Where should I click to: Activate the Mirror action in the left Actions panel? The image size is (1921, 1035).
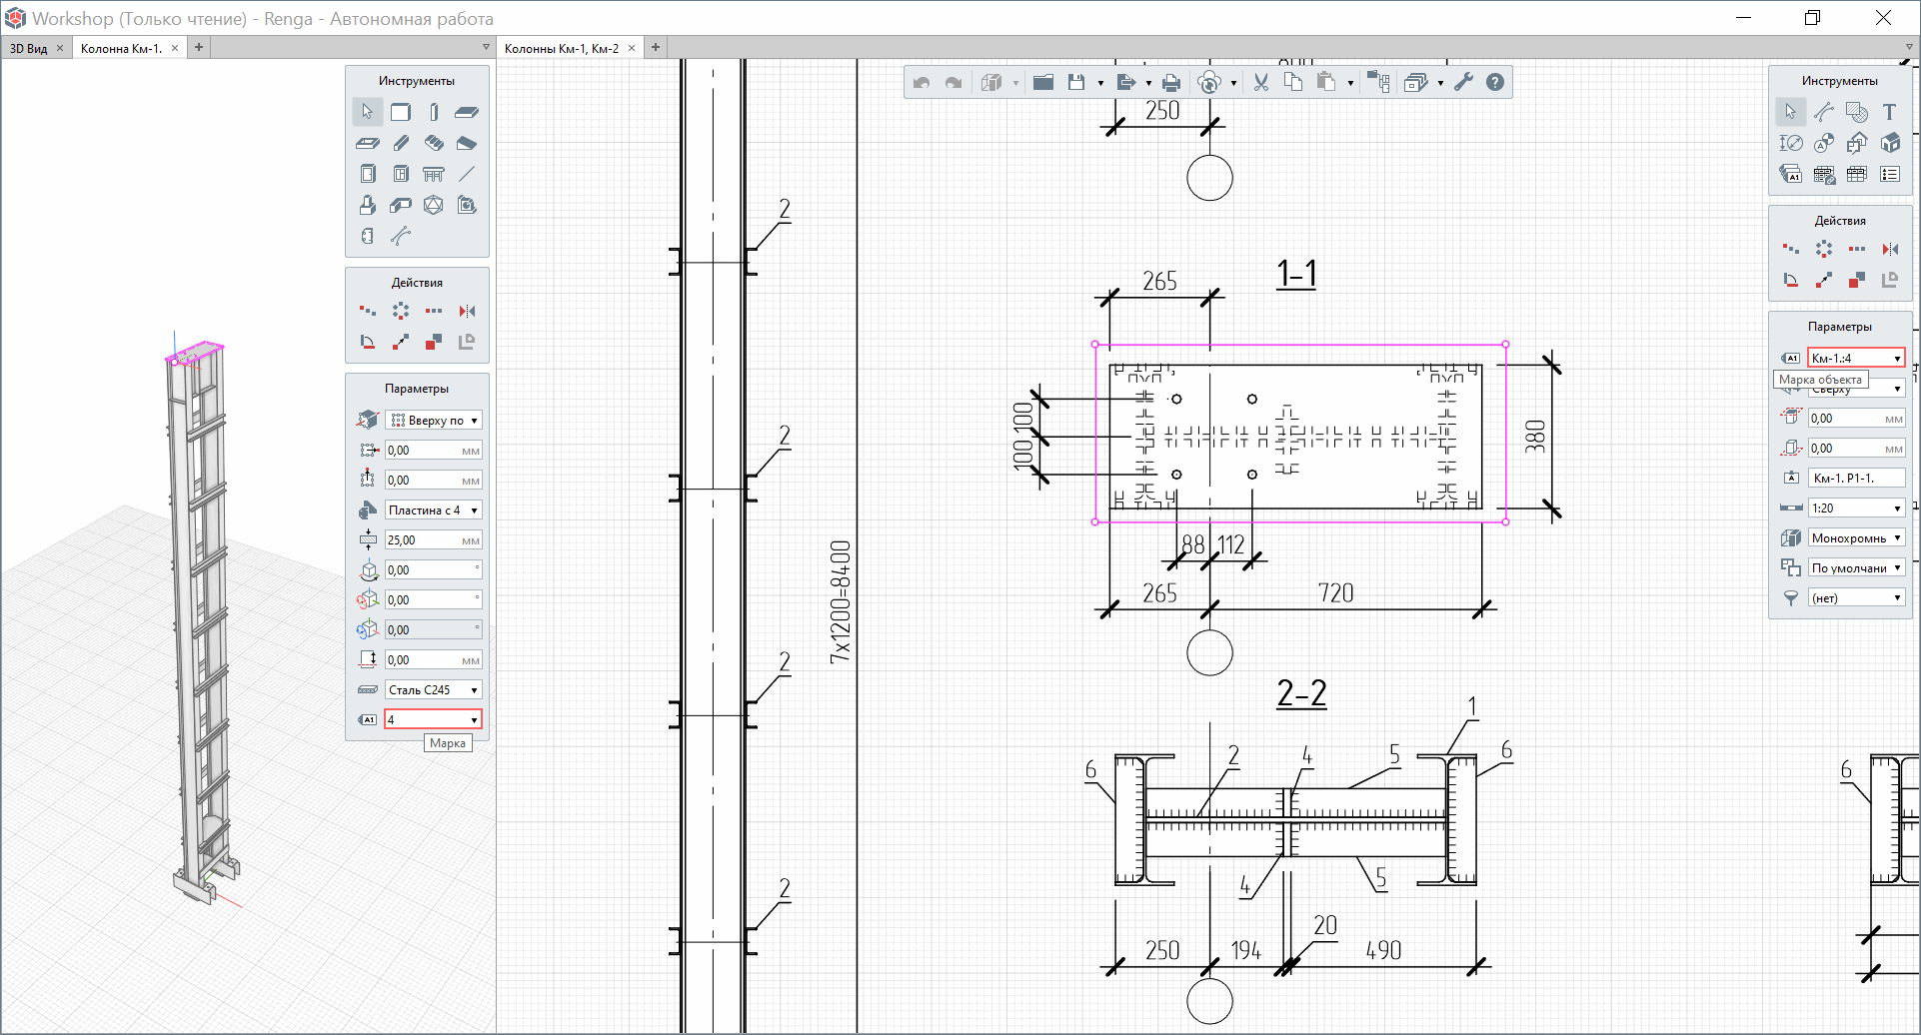pyautogui.click(x=467, y=311)
